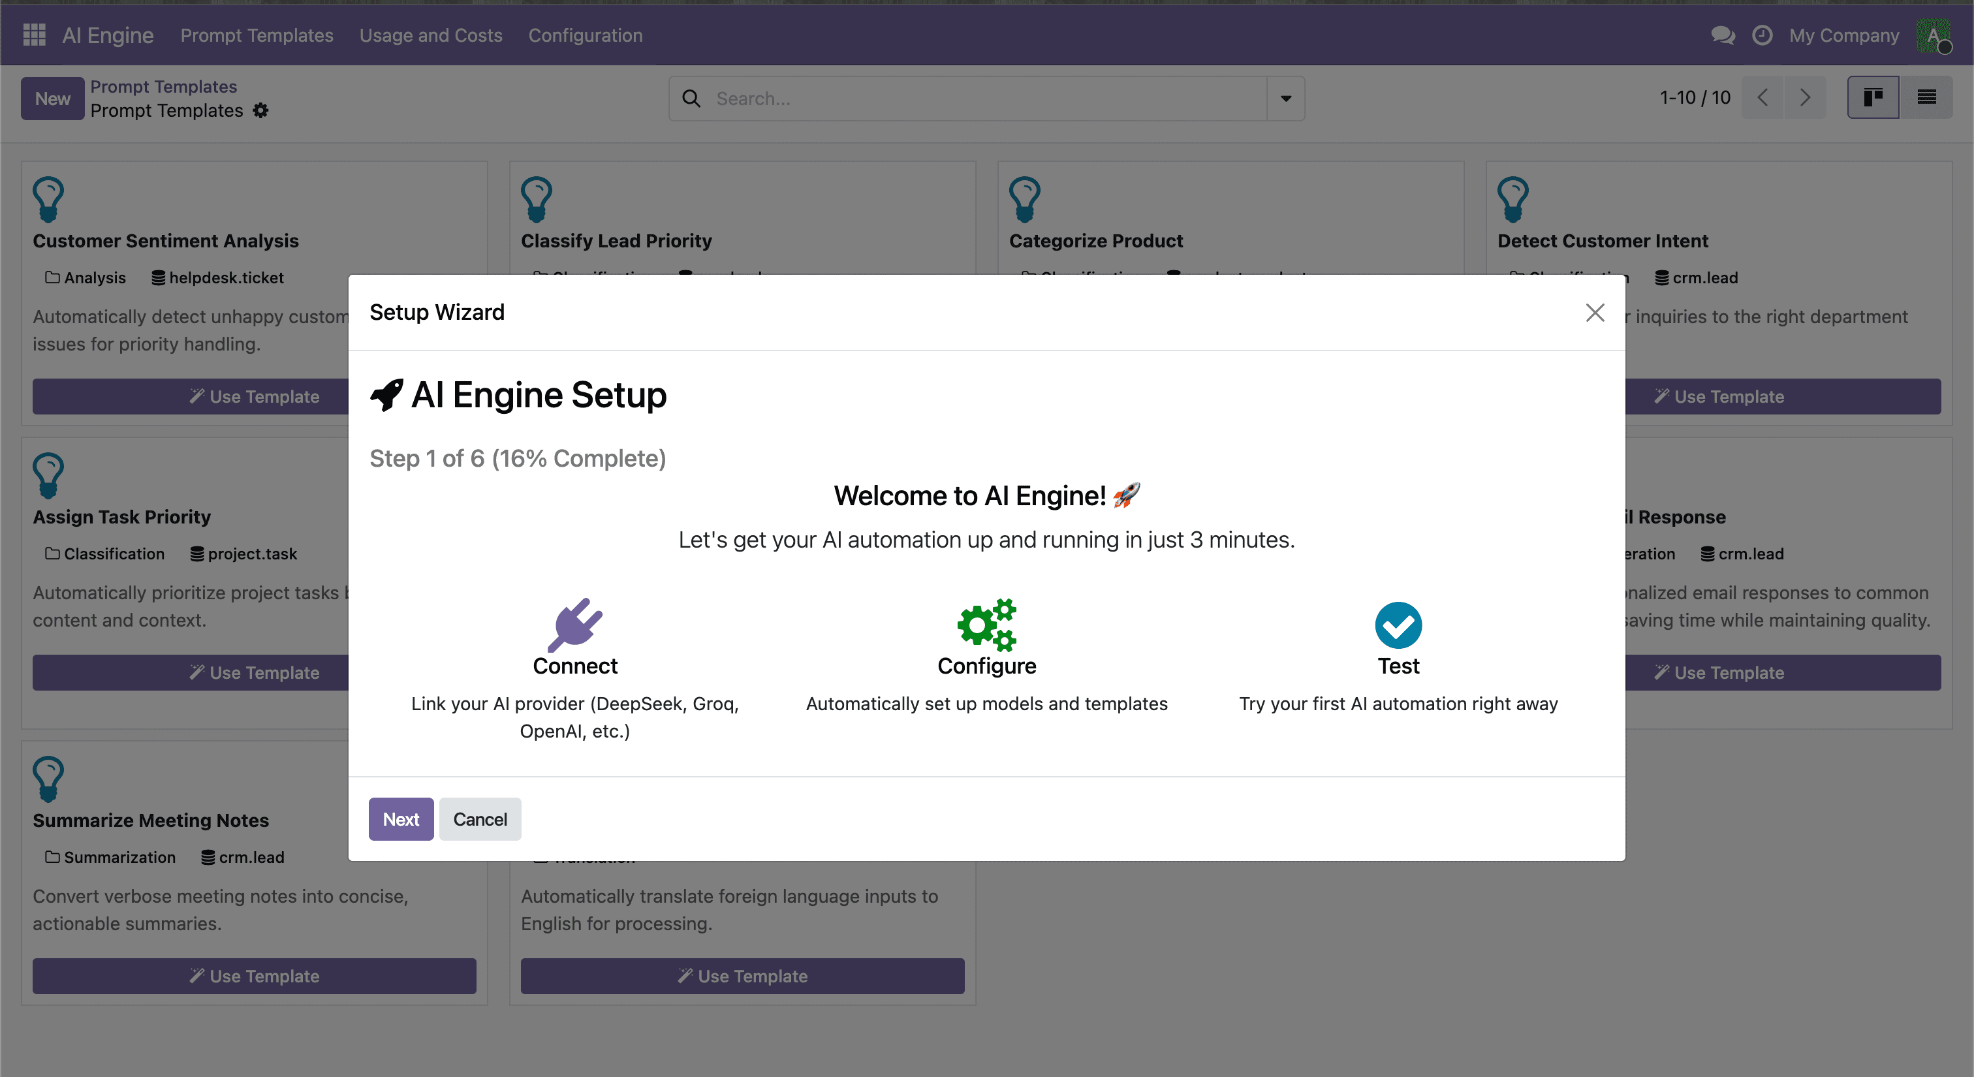
Task: Use Template on the email response card
Action: (x=1783, y=672)
